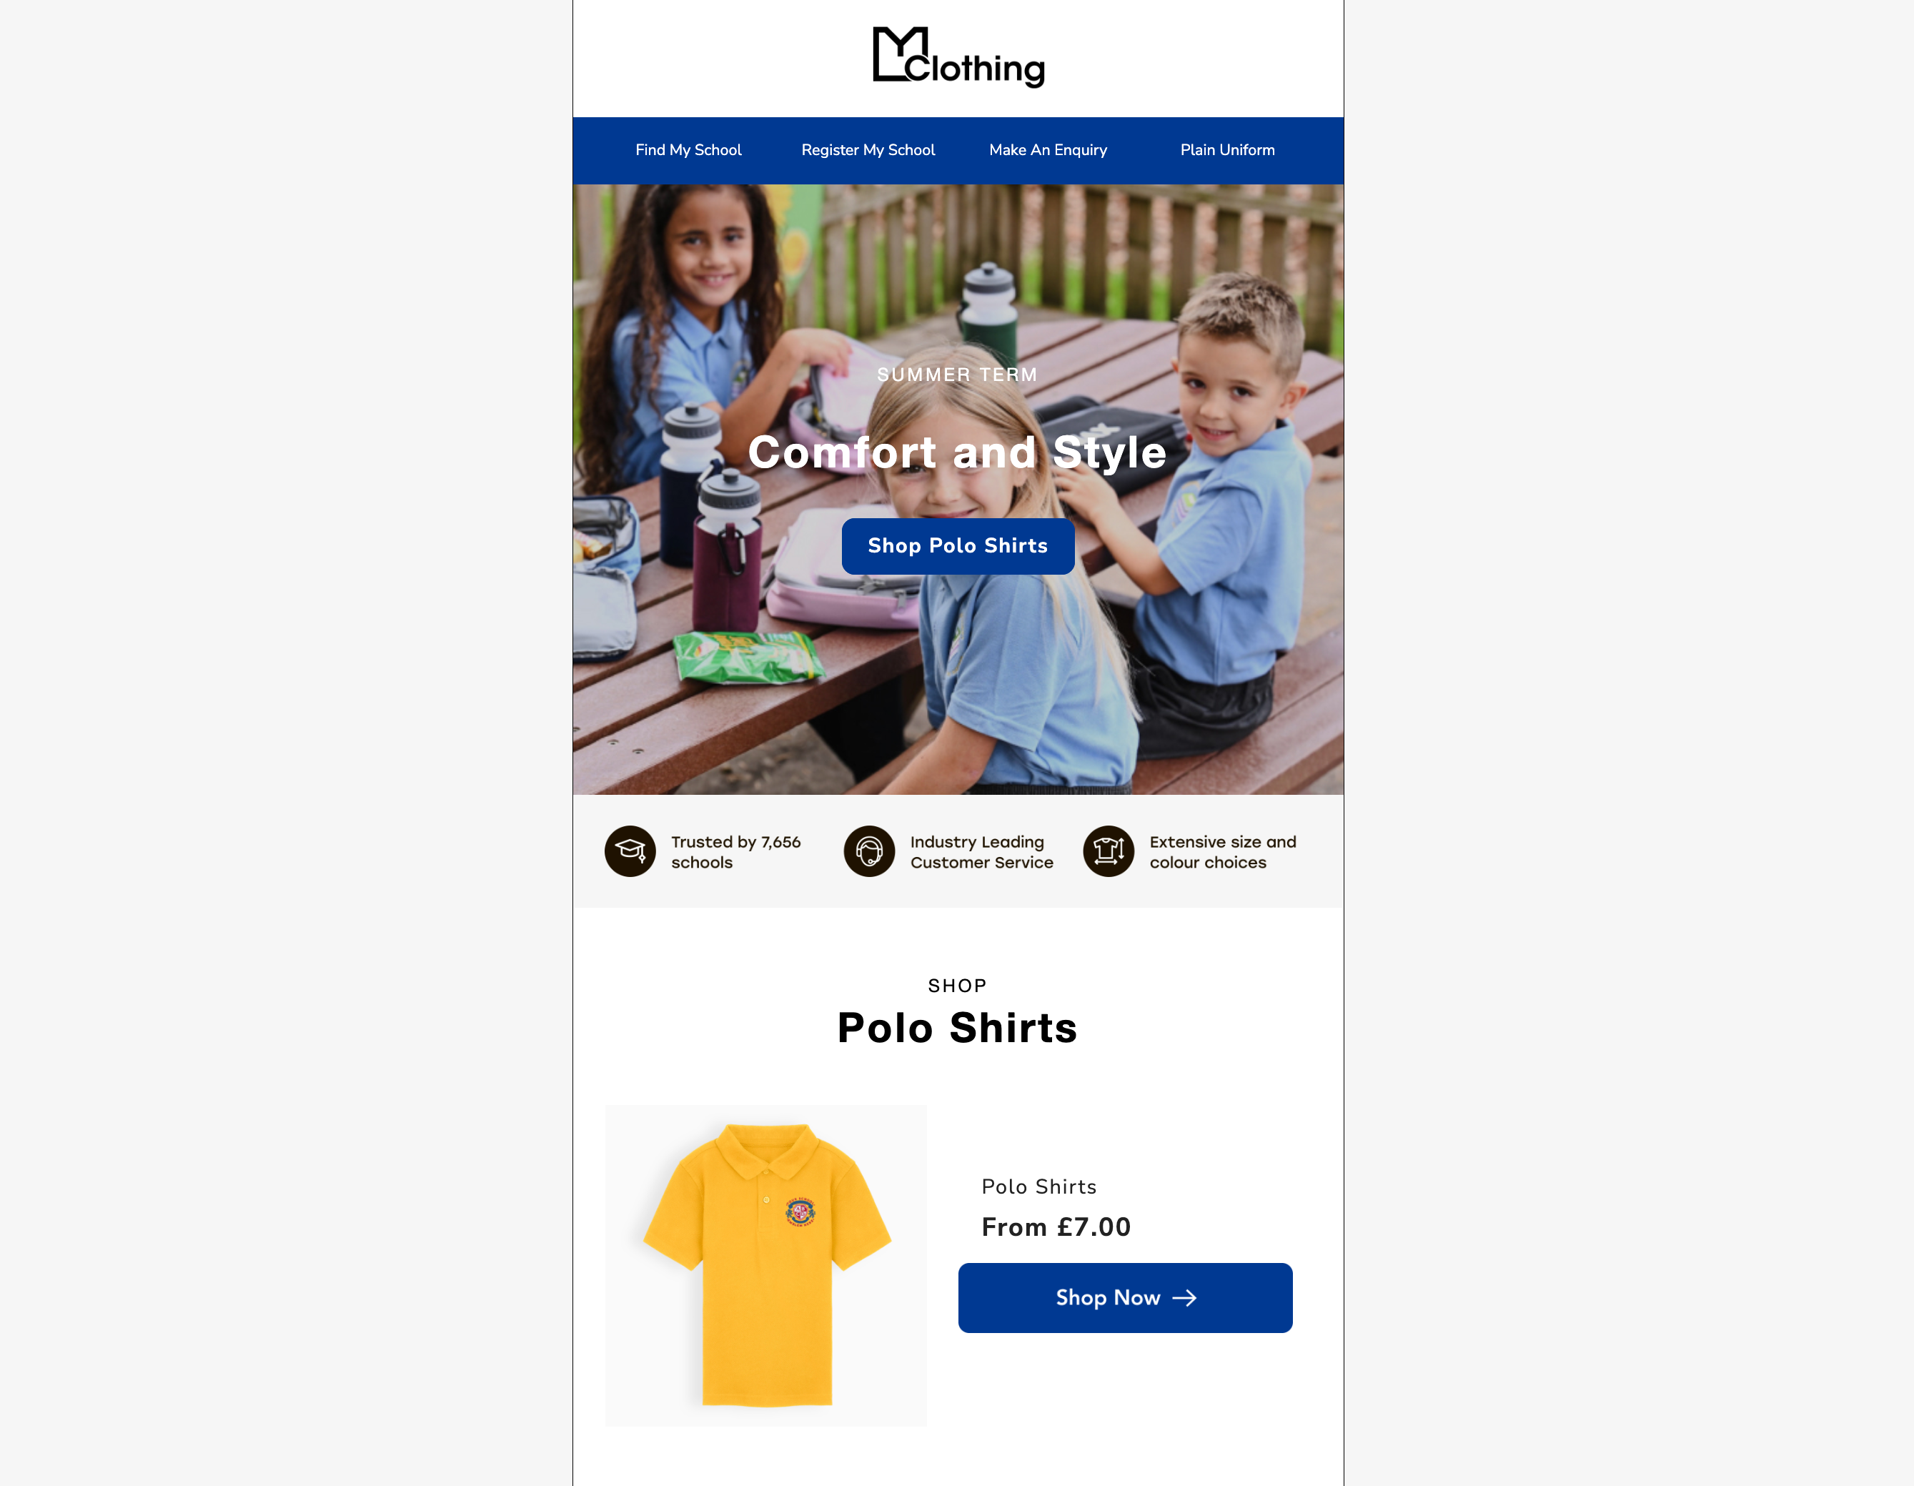Click 'Find My School' navigation link
Screen dimensions: 1914x1486
coord(688,151)
